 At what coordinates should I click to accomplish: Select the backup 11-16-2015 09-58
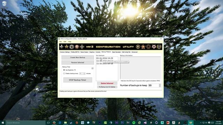click(105, 64)
